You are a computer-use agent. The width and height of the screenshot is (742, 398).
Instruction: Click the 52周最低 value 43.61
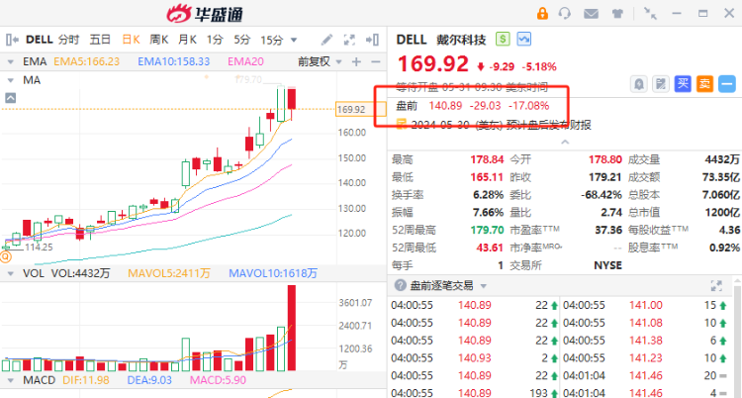coord(490,248)
